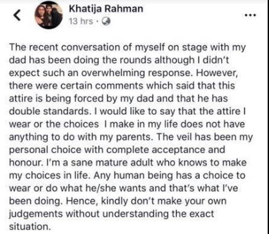Go back using the left arrow

point(17,15)
